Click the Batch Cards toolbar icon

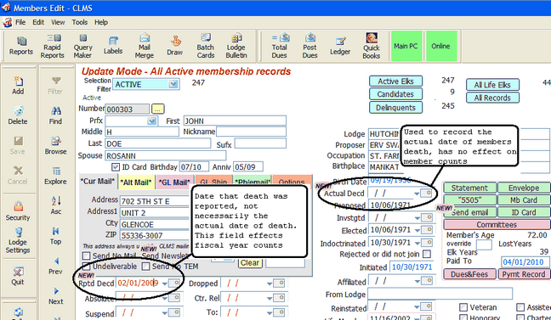pos(206,46)
